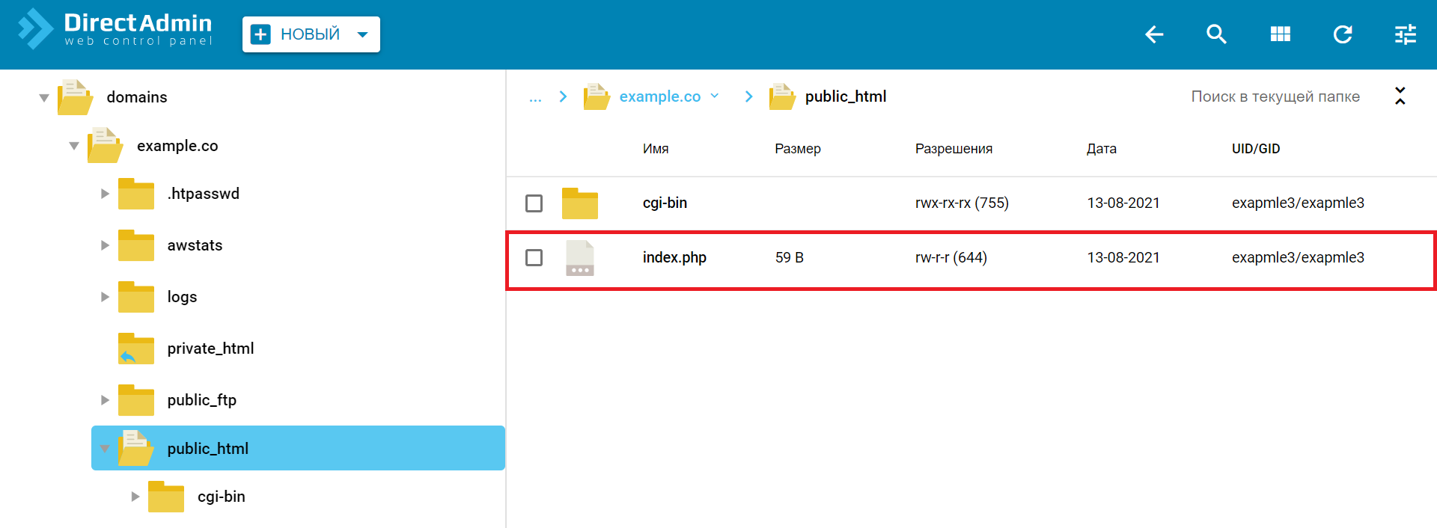Click the search in current folder field

(1275, 96)
